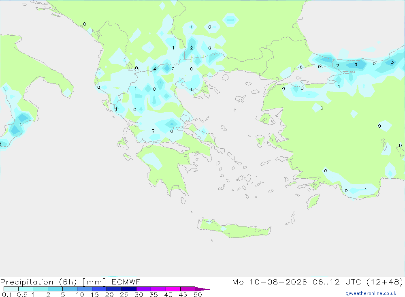Image resolution: width=405 pixels, height=297 pixels.
Task: Pick the 10–15 mm medium blue swatch
Action: (x=85, y=289)
